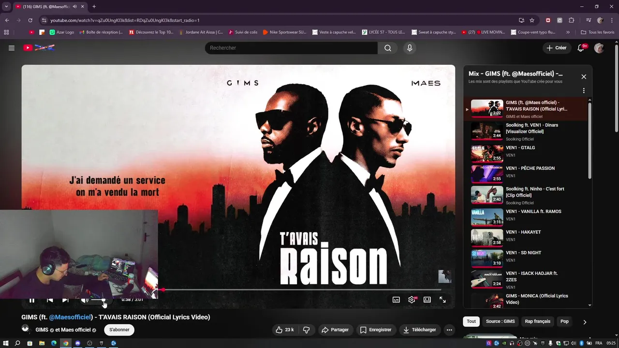The height and width of the screenshot is (348, 619).
Task: Open File Explorer from the taskbar
Action: (42, 343)
